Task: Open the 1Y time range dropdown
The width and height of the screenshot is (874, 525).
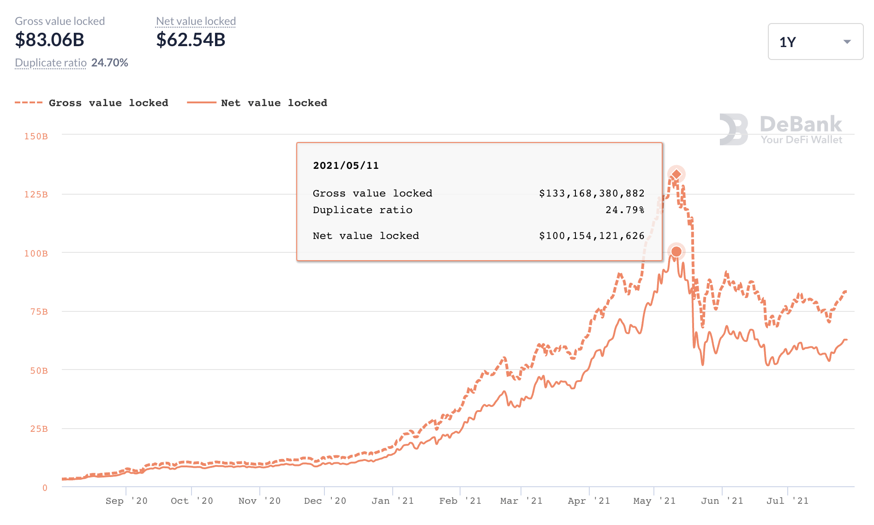Action: tap(815, 42)
